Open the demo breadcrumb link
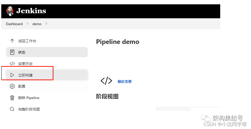Screen dimensions: 251x129 point(37,24)
